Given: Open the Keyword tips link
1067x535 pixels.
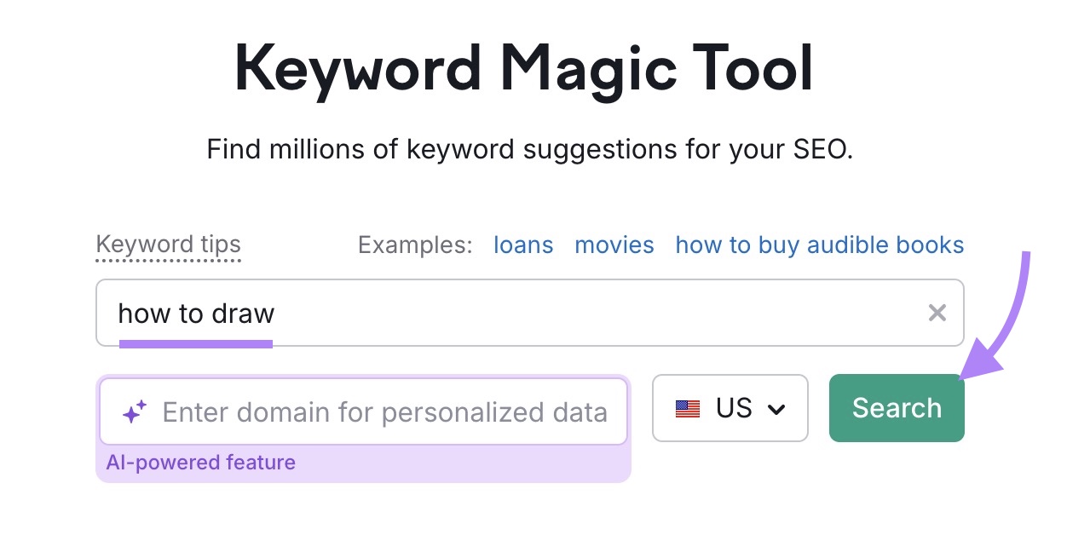Looking at the screenshot, I should tap(168, 245).
